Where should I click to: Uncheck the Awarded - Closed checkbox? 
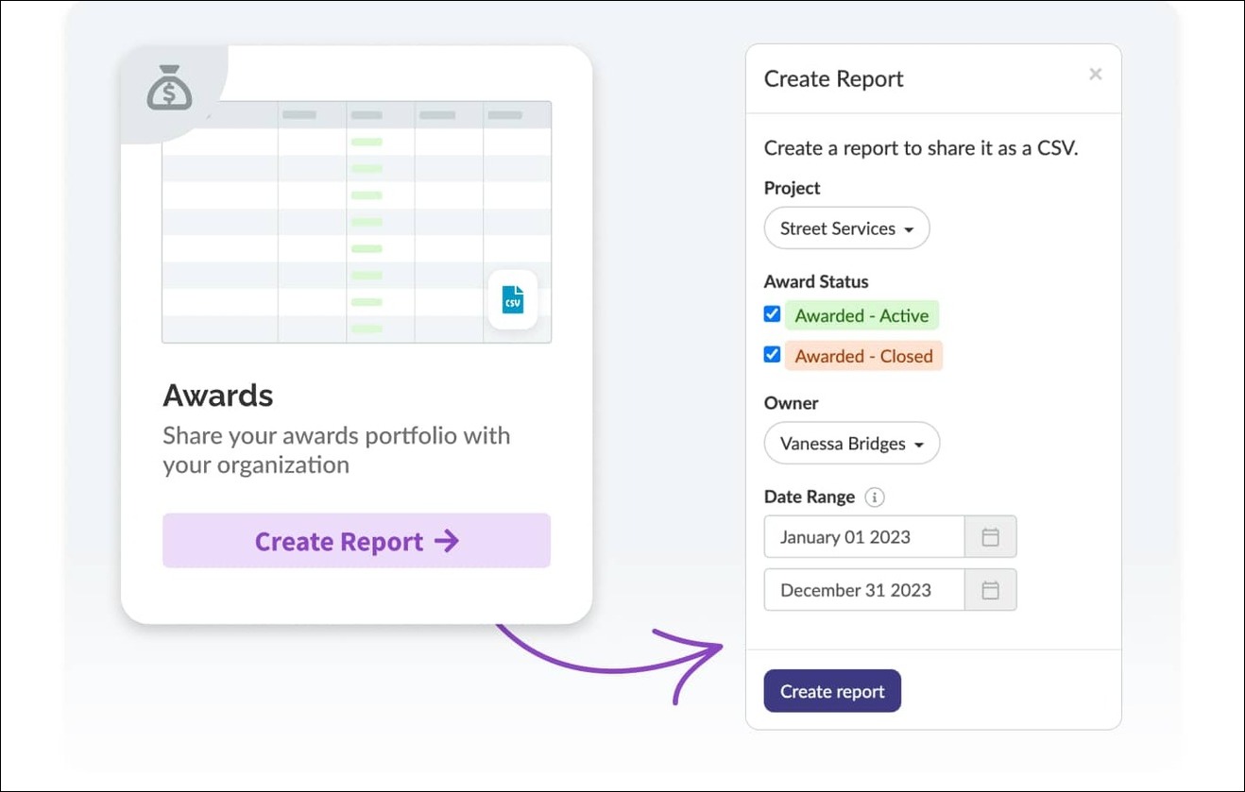pos(772,355)
